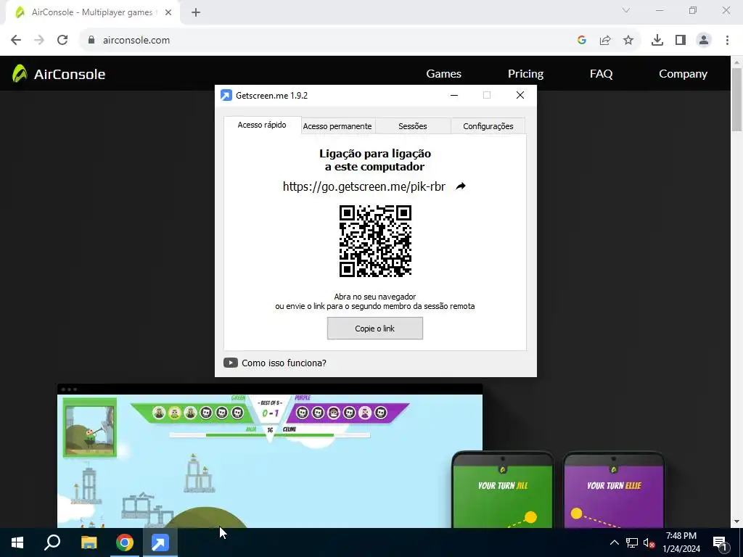Open a new Chrome tab
The height and width of the screenshot is (557, 743).
tap(196, 12)
